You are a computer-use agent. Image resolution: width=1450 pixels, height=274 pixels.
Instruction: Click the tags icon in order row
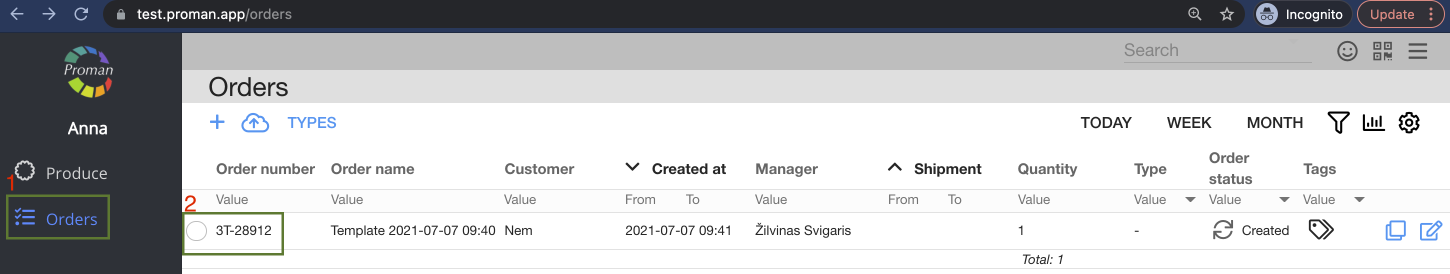(x=1320, y=229)
